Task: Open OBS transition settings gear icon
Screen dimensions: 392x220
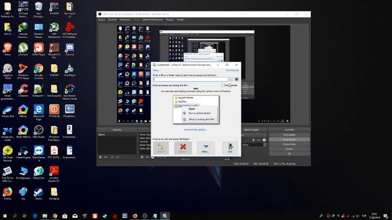Action: (x=264, y=140)
